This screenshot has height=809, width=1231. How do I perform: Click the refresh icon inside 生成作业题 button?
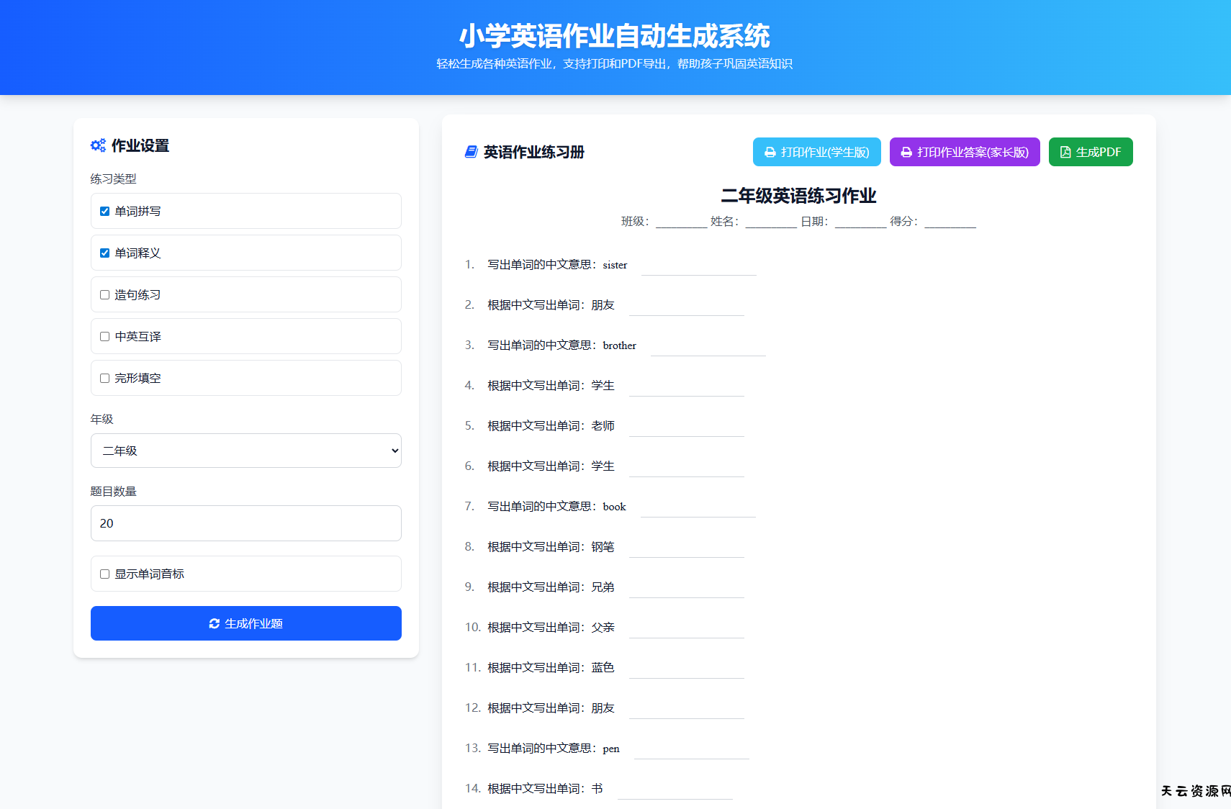(x=214, y=623)
